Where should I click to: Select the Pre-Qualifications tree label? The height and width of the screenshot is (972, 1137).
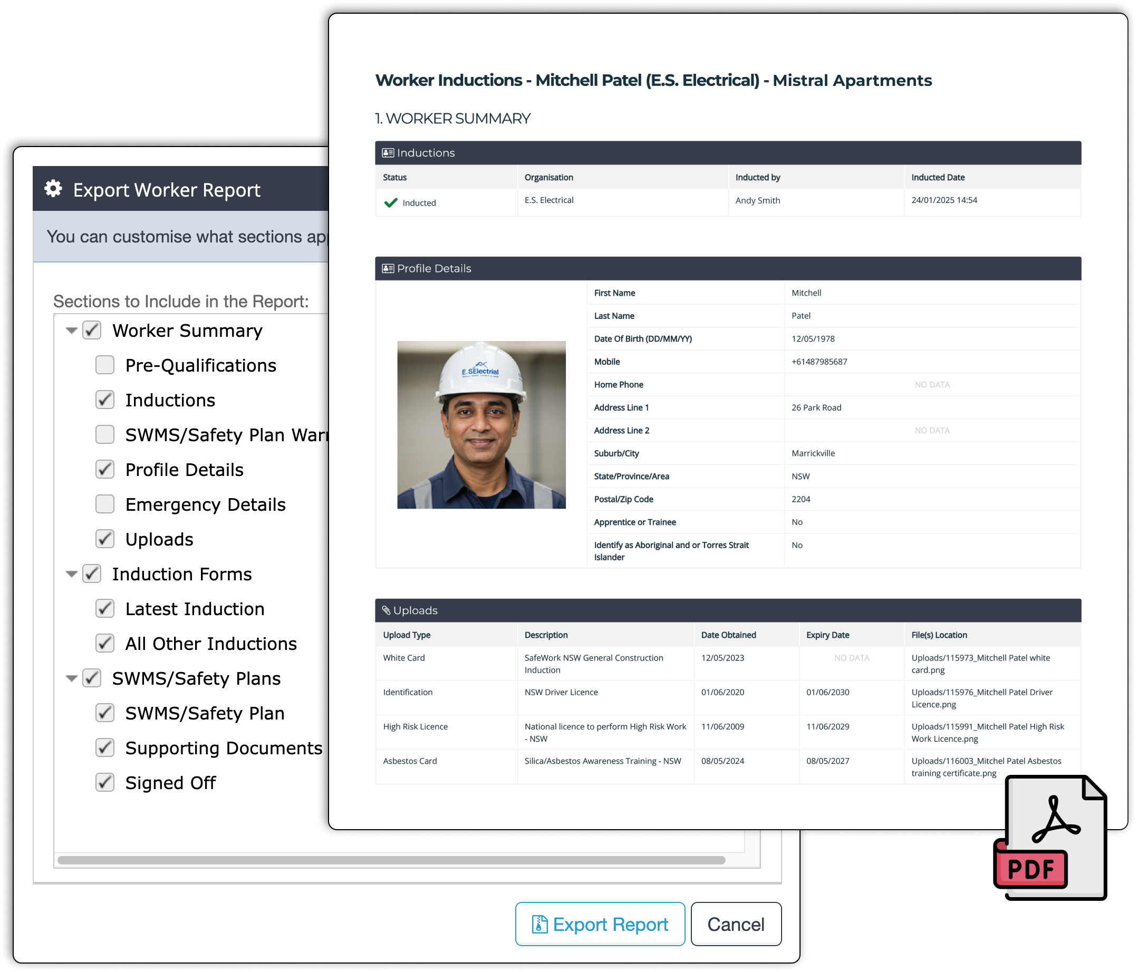pos(201,366)
